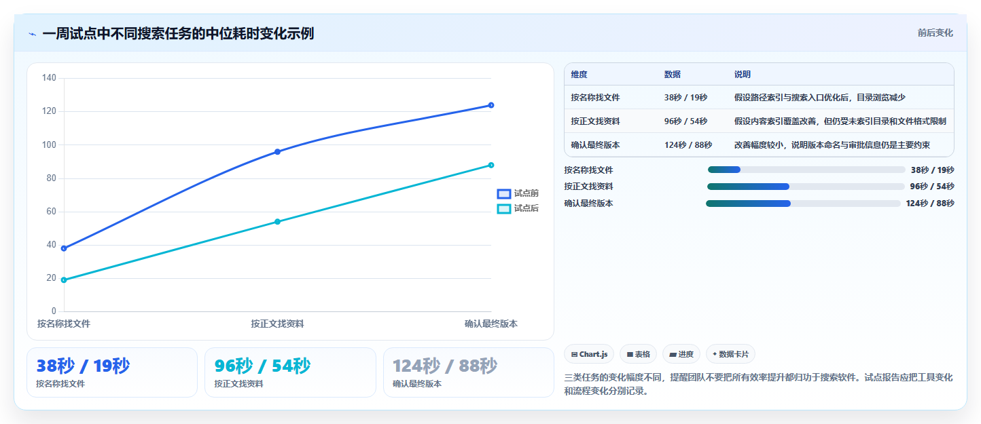The image size is (981, 424).
Task: Select the 96秒 / 54秒 stat card
Action: click(x=290, y=372)
